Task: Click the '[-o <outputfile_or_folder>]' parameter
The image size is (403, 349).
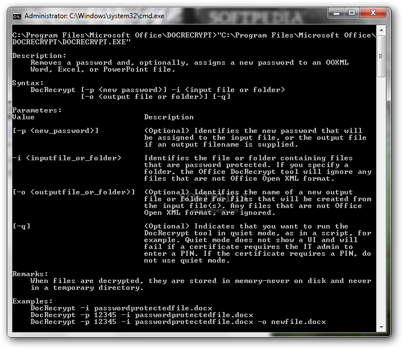Action: pyautogui.click(x=73, y=192)
